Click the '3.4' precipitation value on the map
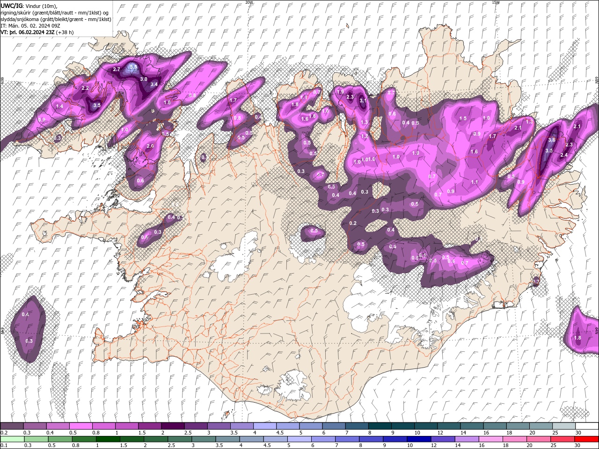599x449 pixels. [154, 85]
